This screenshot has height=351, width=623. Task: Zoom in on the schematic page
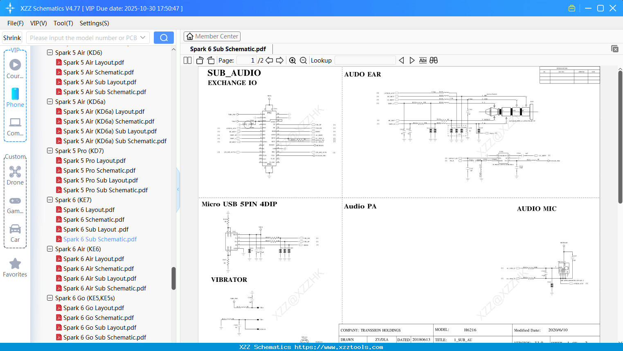tap(292, 60)
